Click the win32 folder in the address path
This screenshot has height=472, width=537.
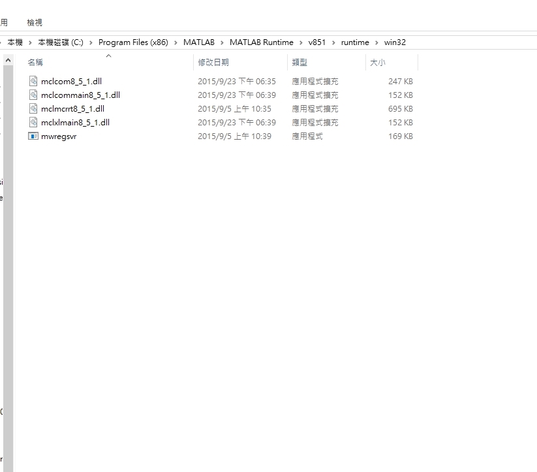(395, 42)
